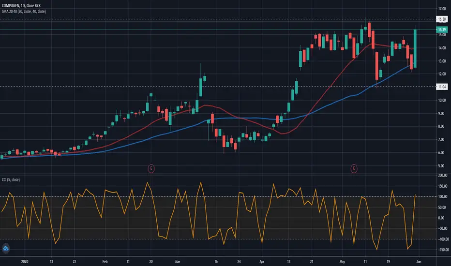Click the 11.04 price level label
Screen dimensions: 451x266
[442, 87]
